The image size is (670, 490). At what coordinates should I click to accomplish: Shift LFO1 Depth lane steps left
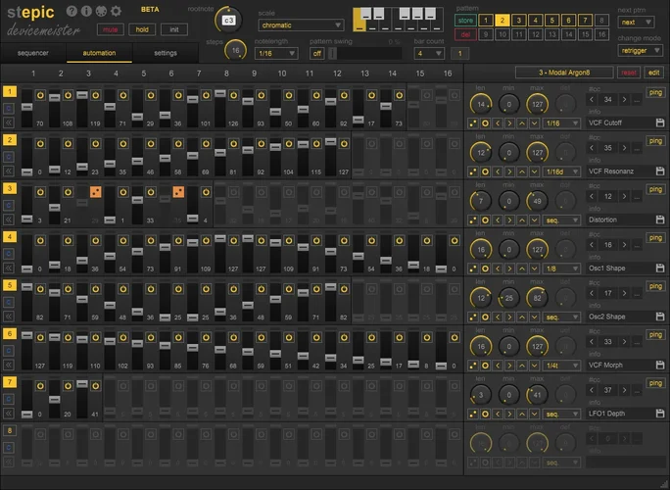pyautogui.click(x=498, y=414)
